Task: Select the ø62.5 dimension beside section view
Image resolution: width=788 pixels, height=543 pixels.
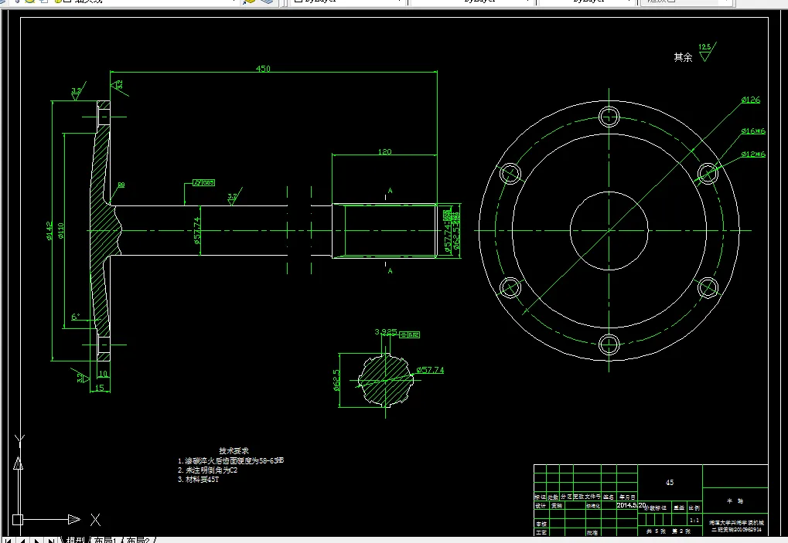Action: 336,380
